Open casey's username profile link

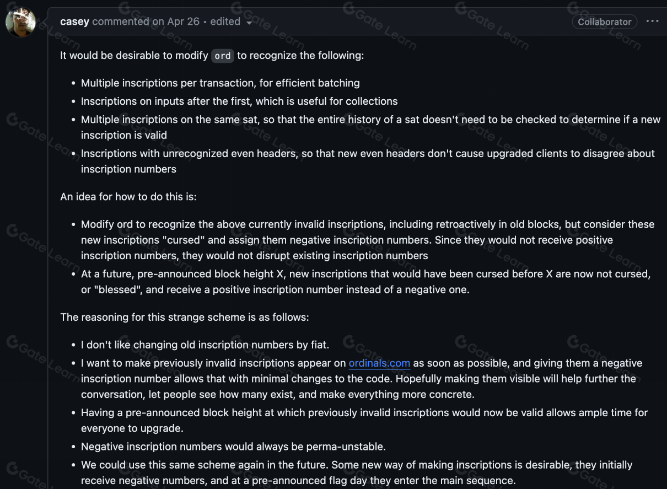point(74,22)
